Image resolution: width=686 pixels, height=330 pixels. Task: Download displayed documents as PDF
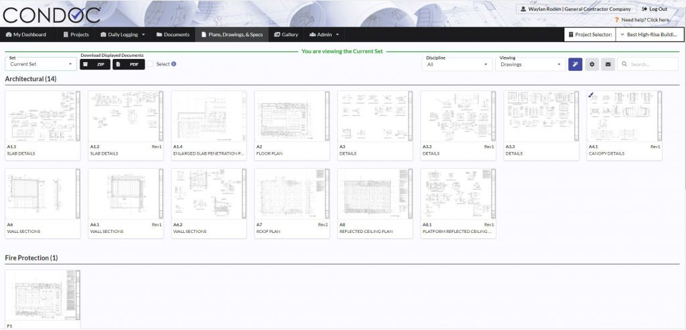coord(129,64)
